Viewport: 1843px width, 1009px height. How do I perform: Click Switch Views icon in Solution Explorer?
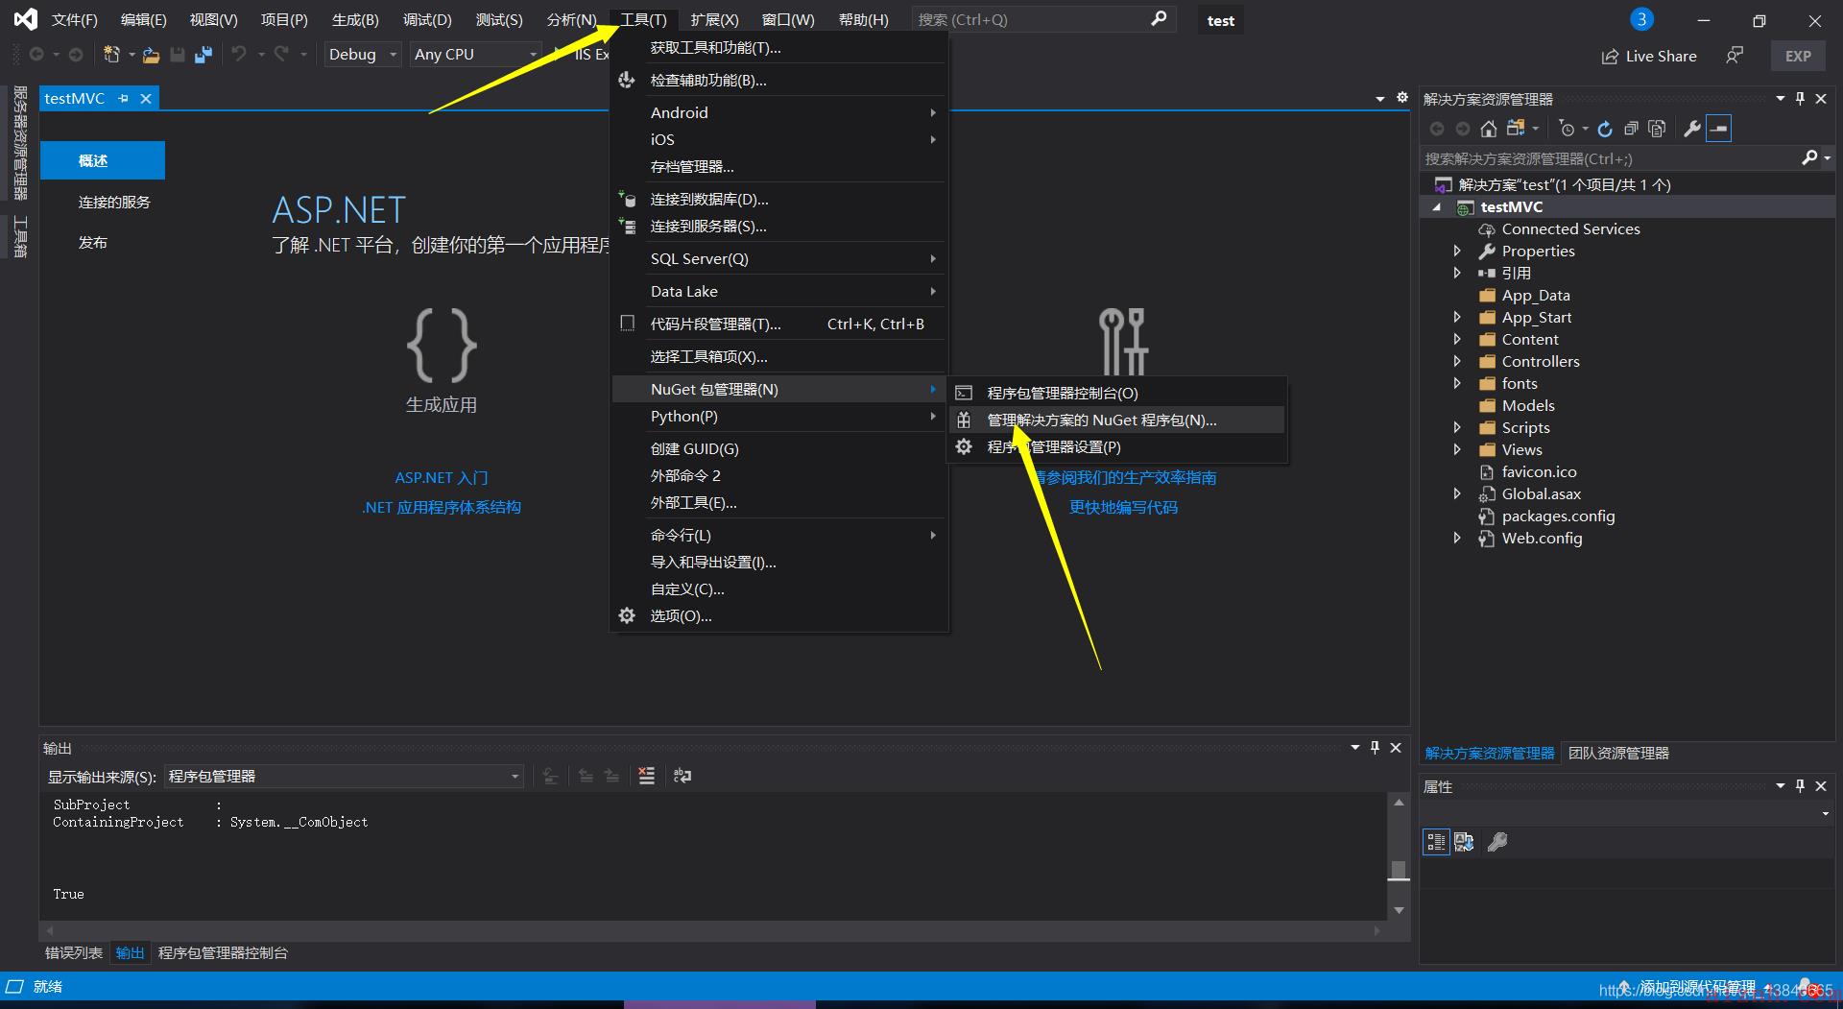pyautogui.click(x=1517, y=129)
